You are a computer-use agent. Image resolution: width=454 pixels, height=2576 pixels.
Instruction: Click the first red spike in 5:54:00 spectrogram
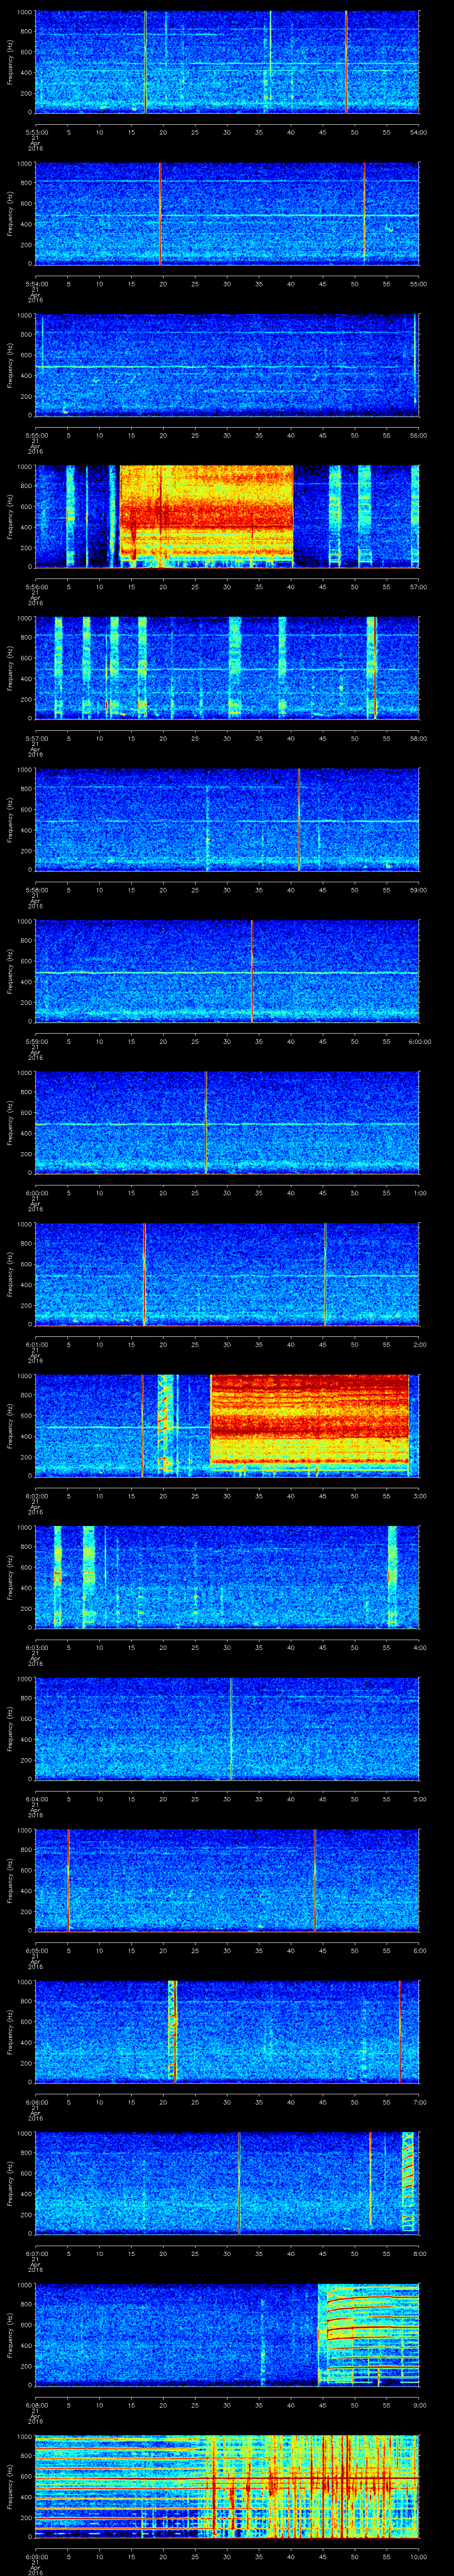(x=160, y=213)
